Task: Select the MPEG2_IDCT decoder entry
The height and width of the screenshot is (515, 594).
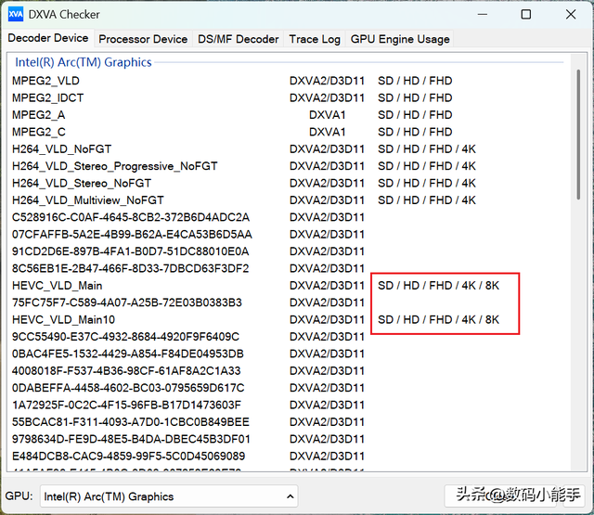Action: [x=48, y=97]
